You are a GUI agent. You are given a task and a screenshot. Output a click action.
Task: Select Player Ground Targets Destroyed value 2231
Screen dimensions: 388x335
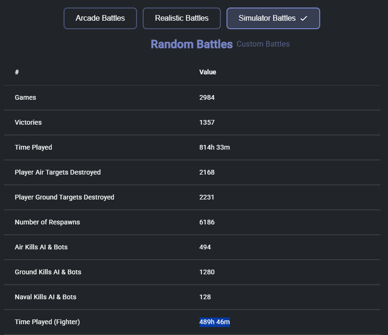click(x=207, y=197)
